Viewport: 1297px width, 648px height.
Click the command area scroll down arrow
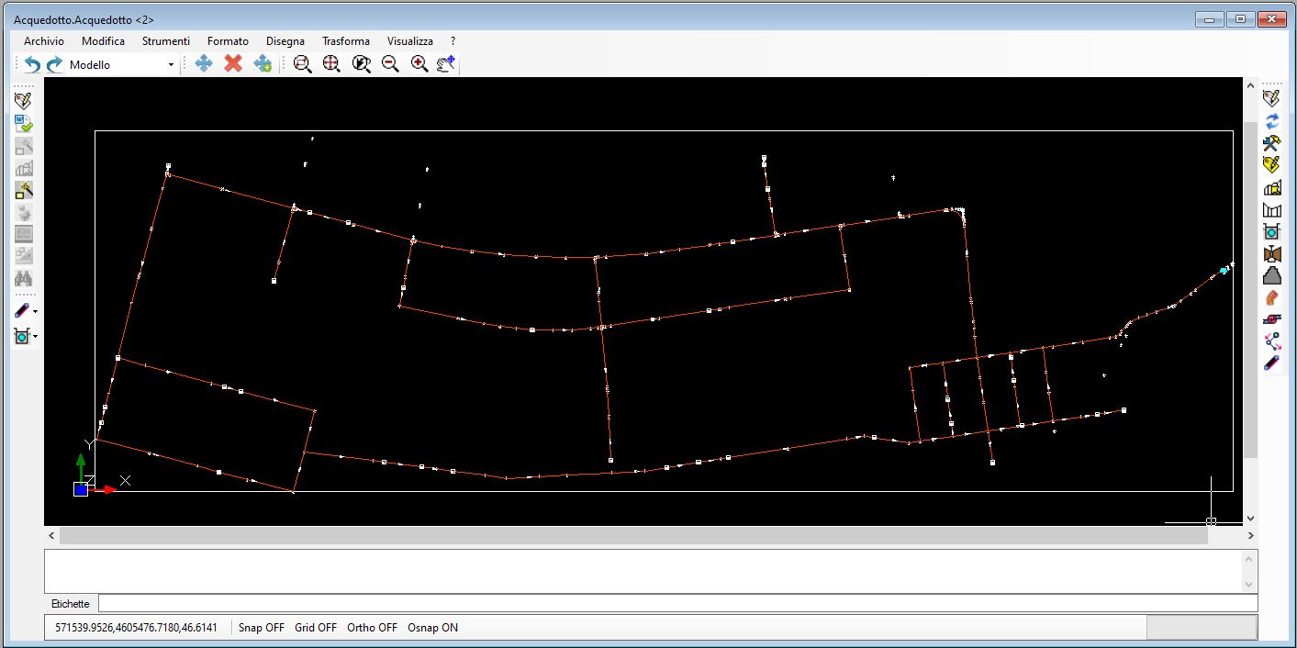click(1248, 584)
